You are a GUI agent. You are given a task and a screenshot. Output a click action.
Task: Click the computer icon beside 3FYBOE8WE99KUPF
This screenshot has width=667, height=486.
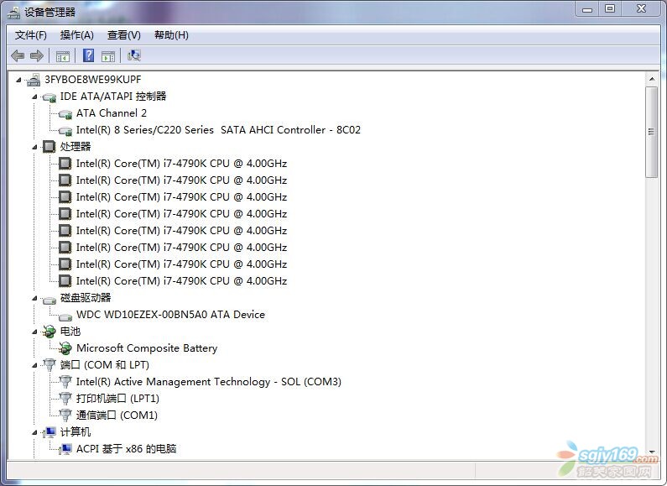(34, 80)
